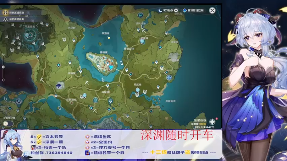
Task: Select the domain diamond west of 摘星崖
Action: tap(160, 48)
